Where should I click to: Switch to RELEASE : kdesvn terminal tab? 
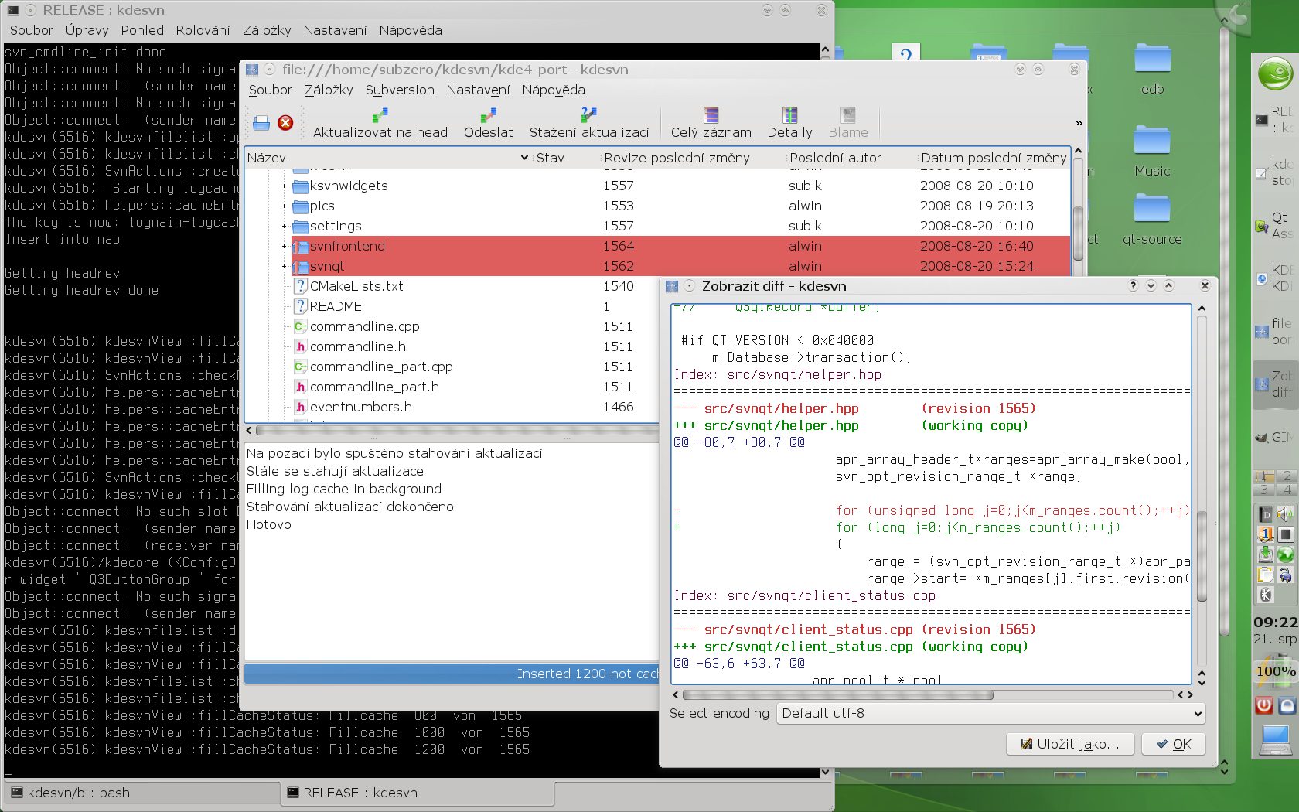[x=418, y=793]
